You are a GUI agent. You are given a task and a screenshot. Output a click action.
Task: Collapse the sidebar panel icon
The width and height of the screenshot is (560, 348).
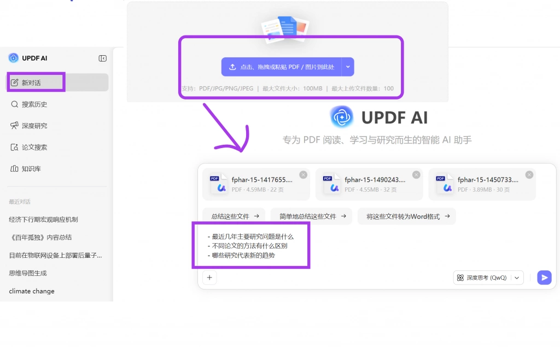102,58
